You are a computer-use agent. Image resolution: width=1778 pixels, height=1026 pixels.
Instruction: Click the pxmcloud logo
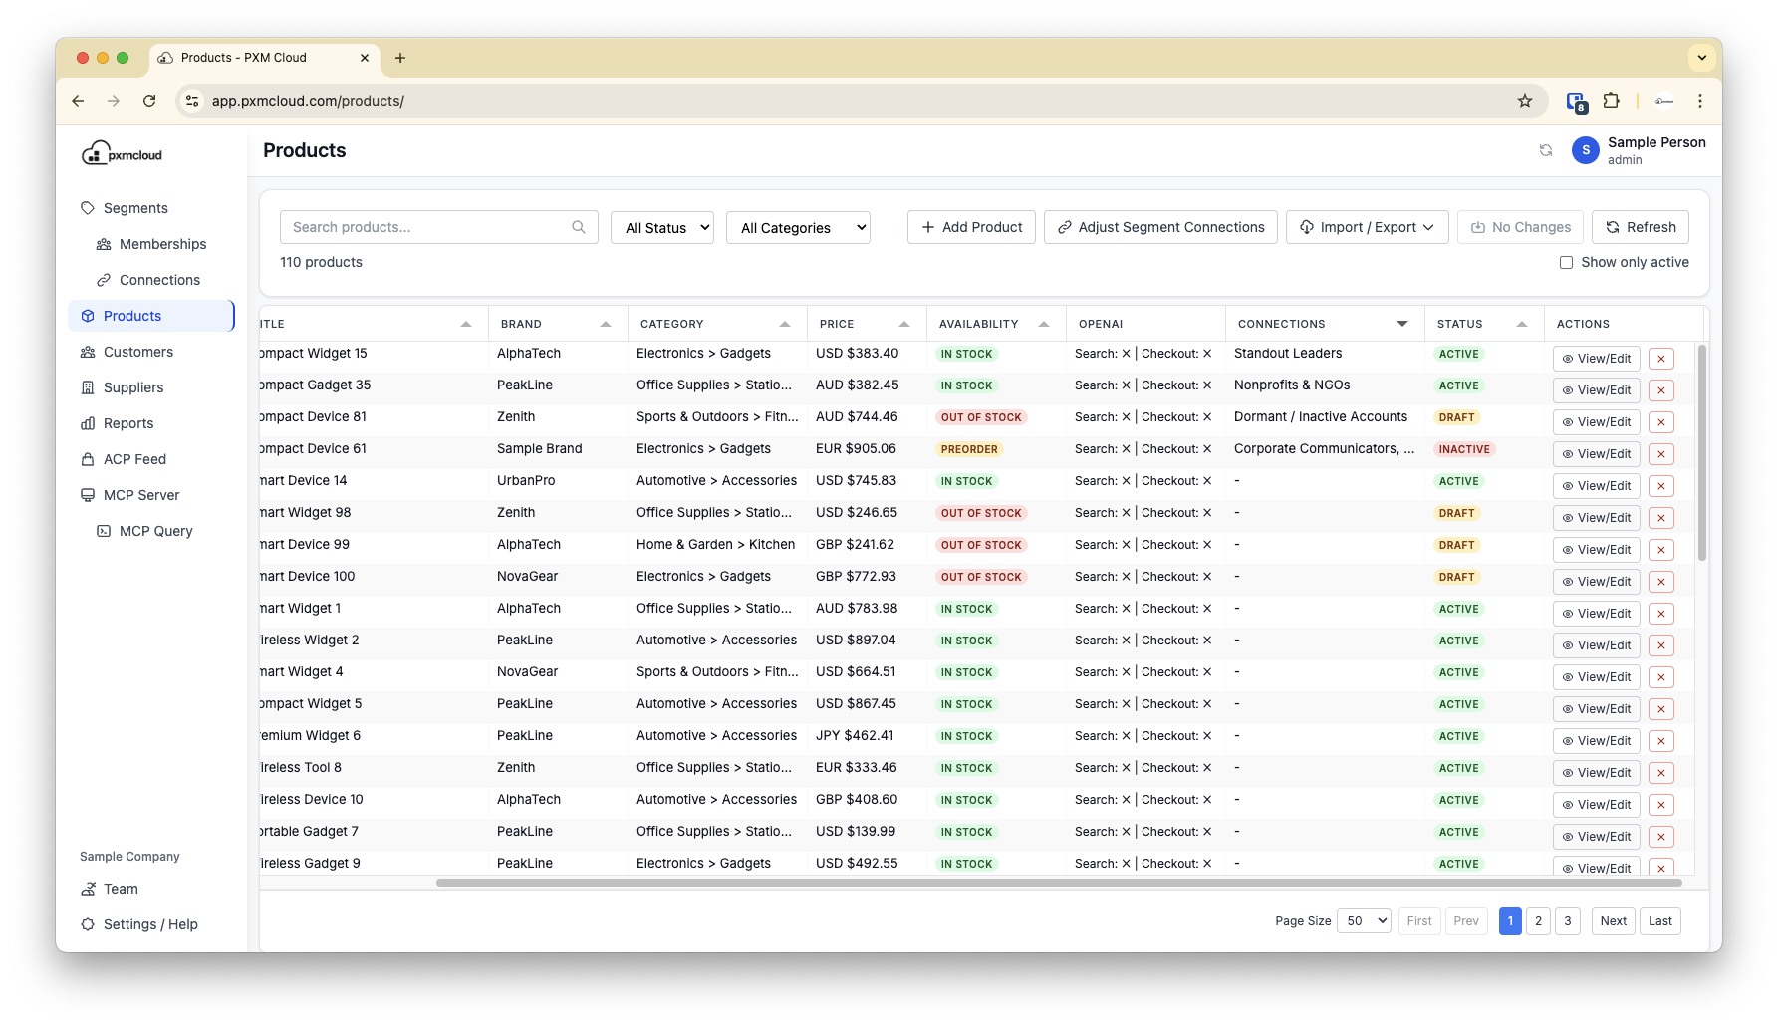[x=122, y=153]
